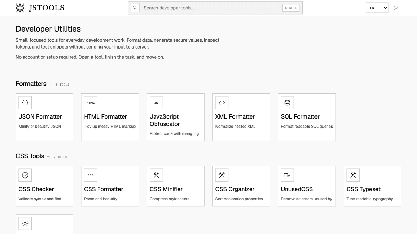
Task: Select the JavaScript Obfuscator JS icon
Action: 156,103
